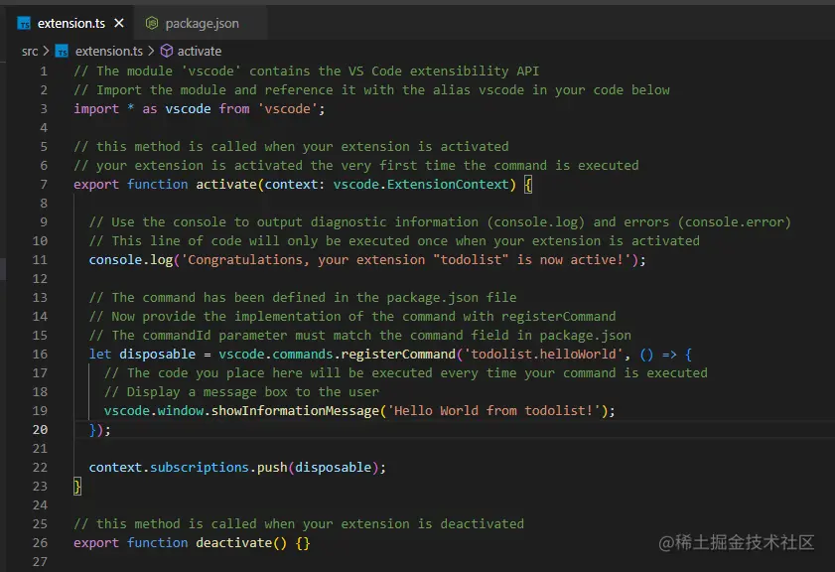Click the comment on line 1
Viewport: 835px width, 572px height.
pyautogui.click(x=306, y=71)
